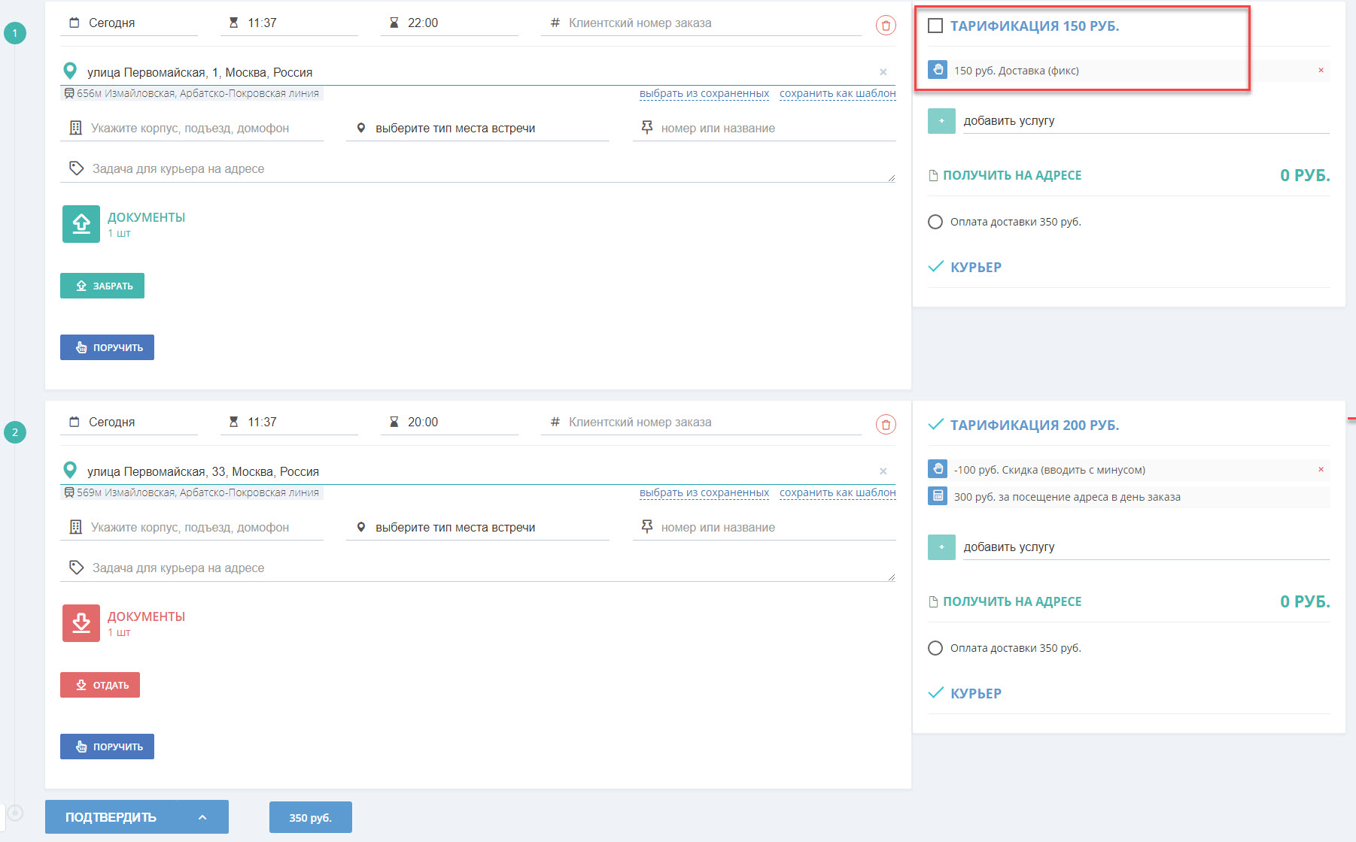Open the Сегодня date picker for address 1
This screenshot has width=1356, height=842.
[x=129, y=23]
